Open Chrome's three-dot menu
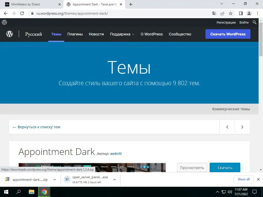 257,13
